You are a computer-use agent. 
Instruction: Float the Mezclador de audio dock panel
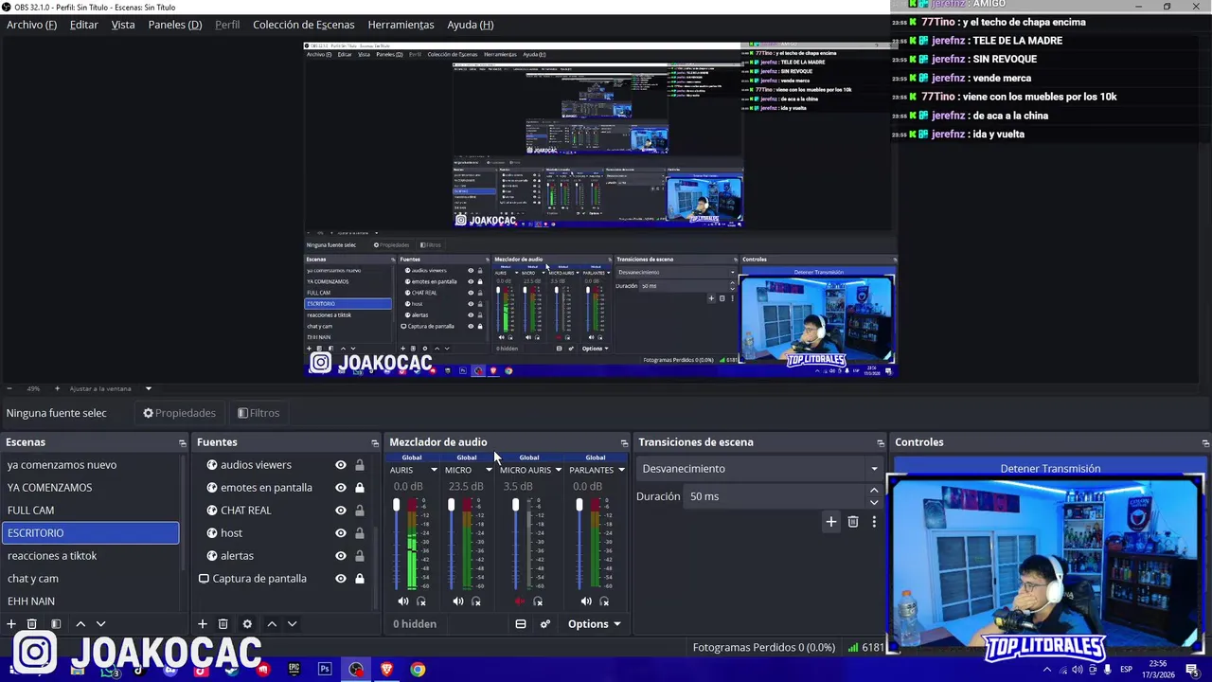[624, 442]
